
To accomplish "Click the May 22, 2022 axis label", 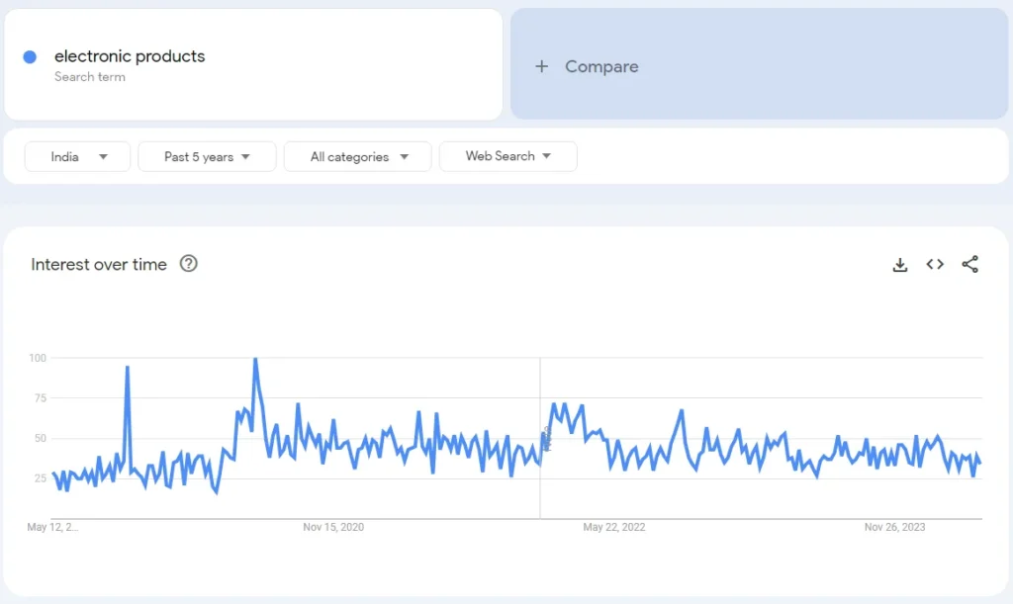I will click(x=613, y=528).
